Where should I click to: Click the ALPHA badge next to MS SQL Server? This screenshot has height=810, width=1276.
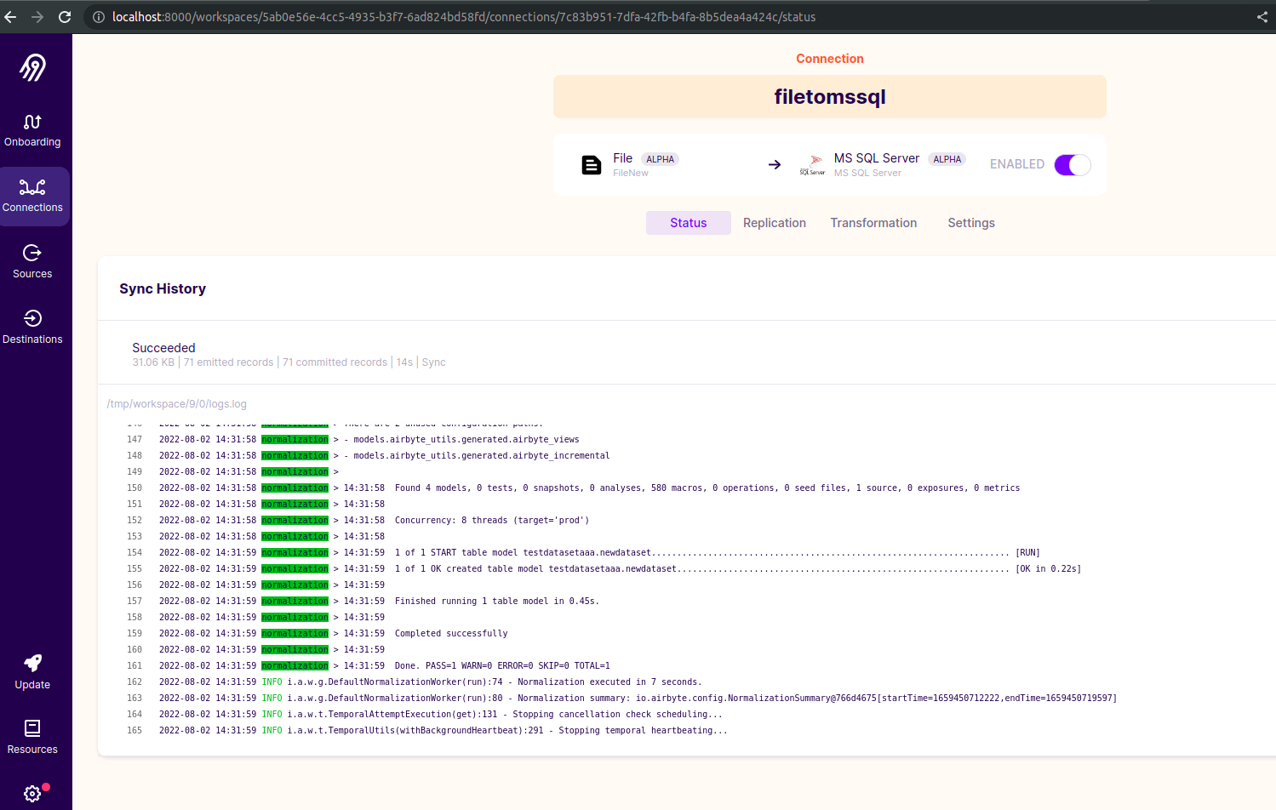tap(947, 159)
